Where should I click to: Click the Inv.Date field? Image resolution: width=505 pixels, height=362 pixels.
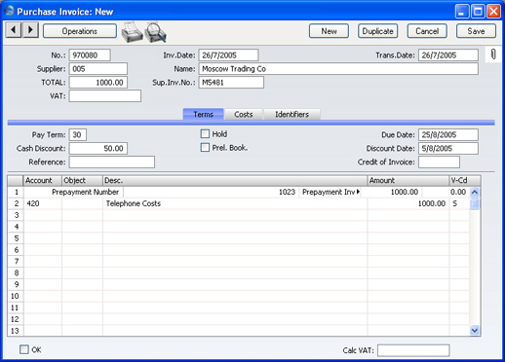[229, 55]
